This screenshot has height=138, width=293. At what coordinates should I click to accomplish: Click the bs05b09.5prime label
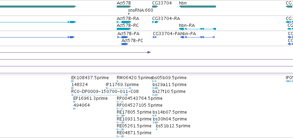click(x=169, y=78)
